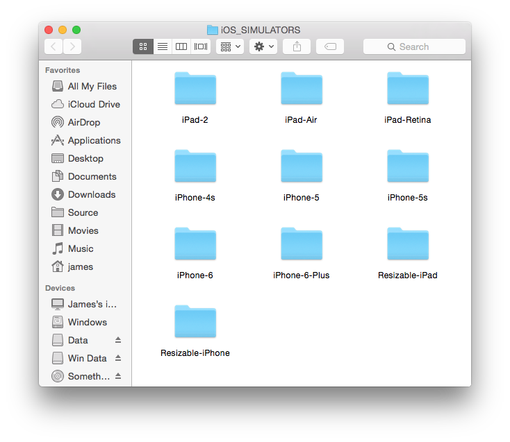The width and height of the screenshot is (510, 442).
Task: Open Music in the sidebar
Action: 85,248
